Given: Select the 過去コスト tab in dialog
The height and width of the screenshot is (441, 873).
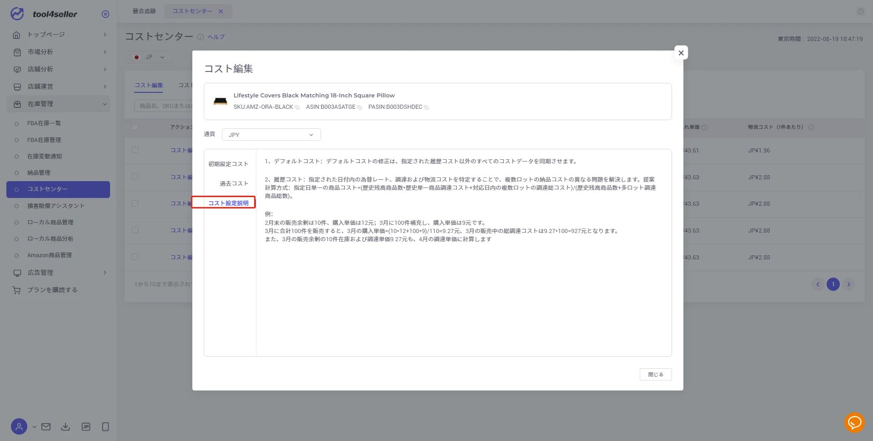Looking at the screenshot, I should click(x=234, y=183).
